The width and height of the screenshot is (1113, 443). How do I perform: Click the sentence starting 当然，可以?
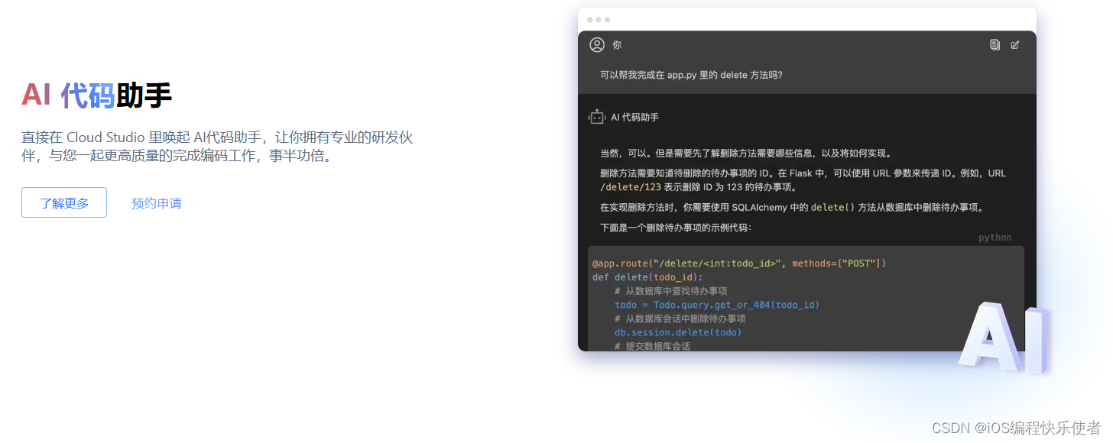click(746, 153)
